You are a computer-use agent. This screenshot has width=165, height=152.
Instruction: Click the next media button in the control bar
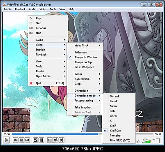(x=27, y=140)
